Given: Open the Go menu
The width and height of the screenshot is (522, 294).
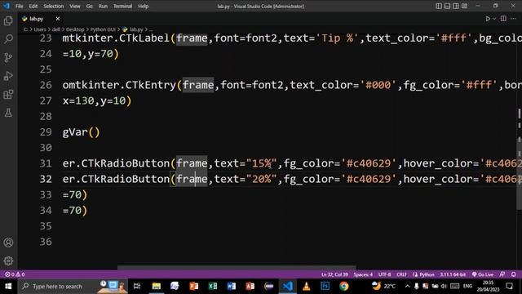Looking at the screenshot, I should [89, 6].
